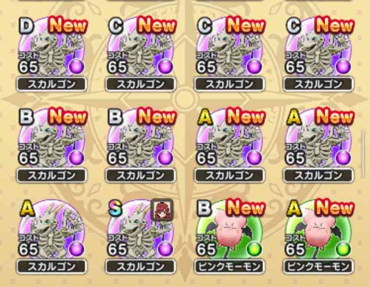Select the first C-rank スカルゴン after the D-rank
Screen dimensions: 370x287
tap(140, 47)
